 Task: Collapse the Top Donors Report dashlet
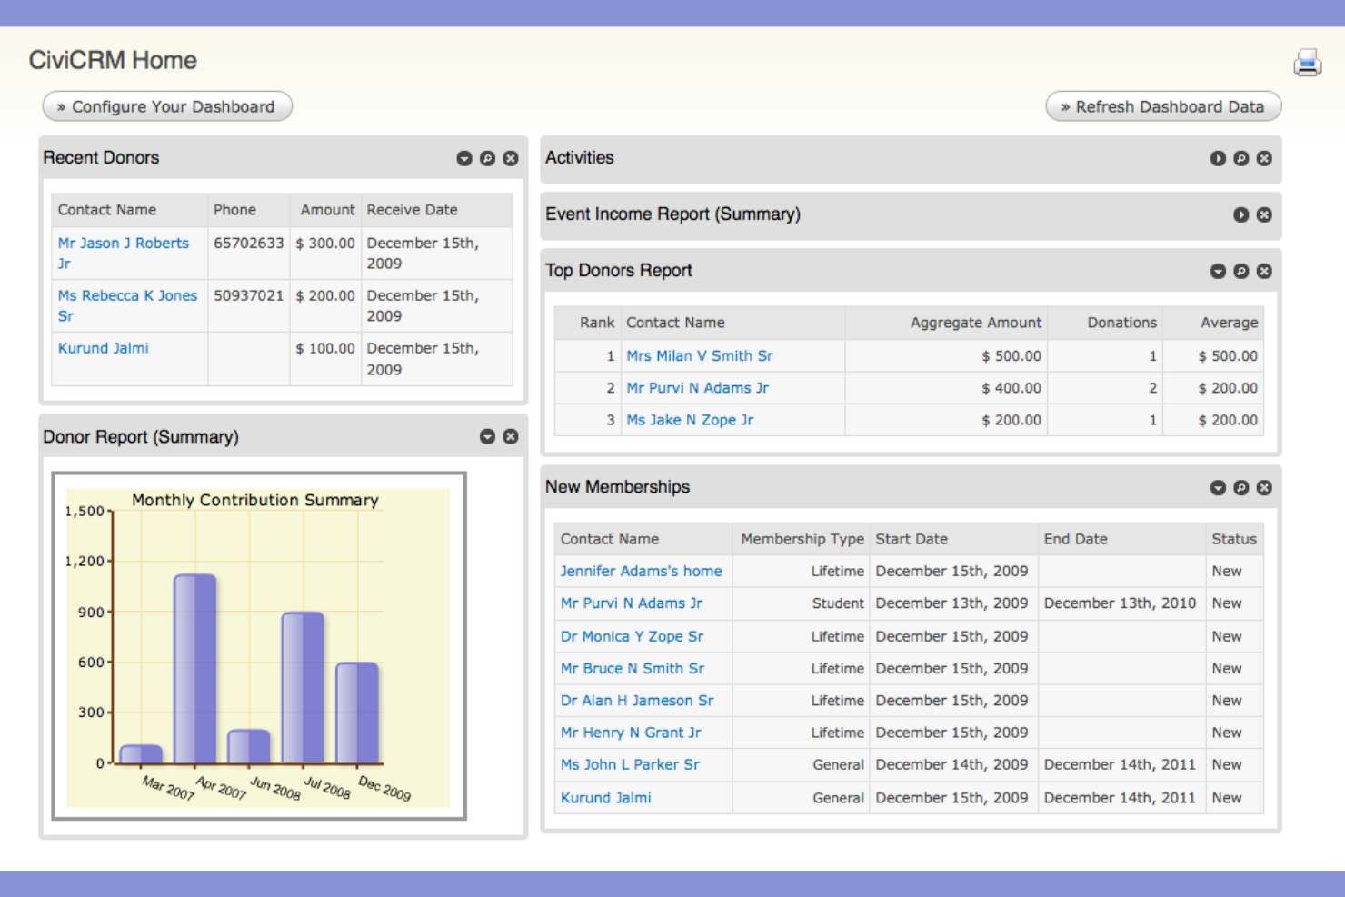tap(1218, 271)
